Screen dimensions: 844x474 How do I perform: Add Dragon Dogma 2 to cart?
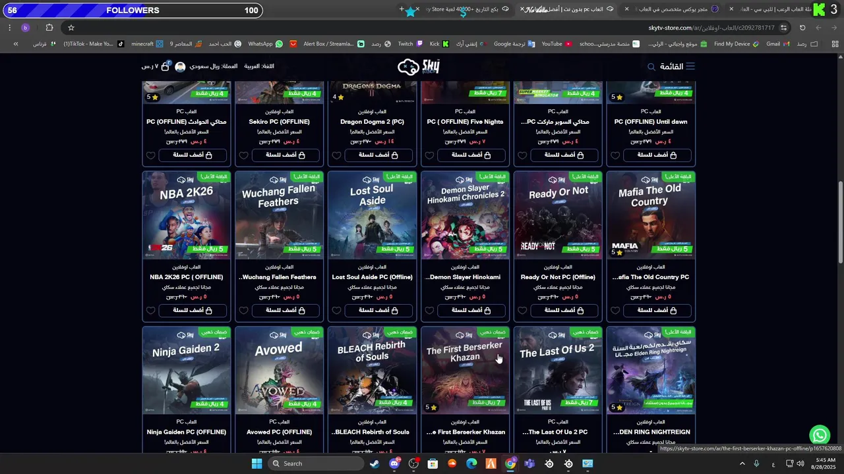[378, 155]
